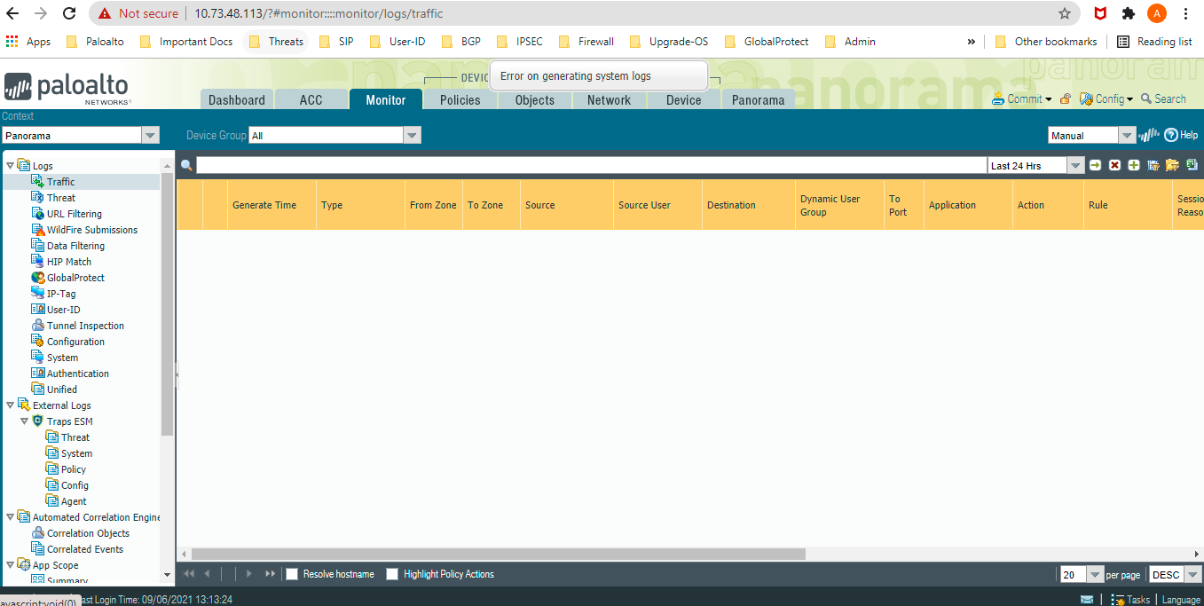Switch to the Dashboard tab

(237, 99)
